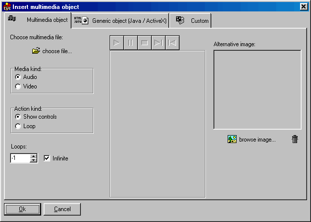Decrease loops count with down arrow
The height and width of the screenshot is (222, 311).
tap(34, 160)
